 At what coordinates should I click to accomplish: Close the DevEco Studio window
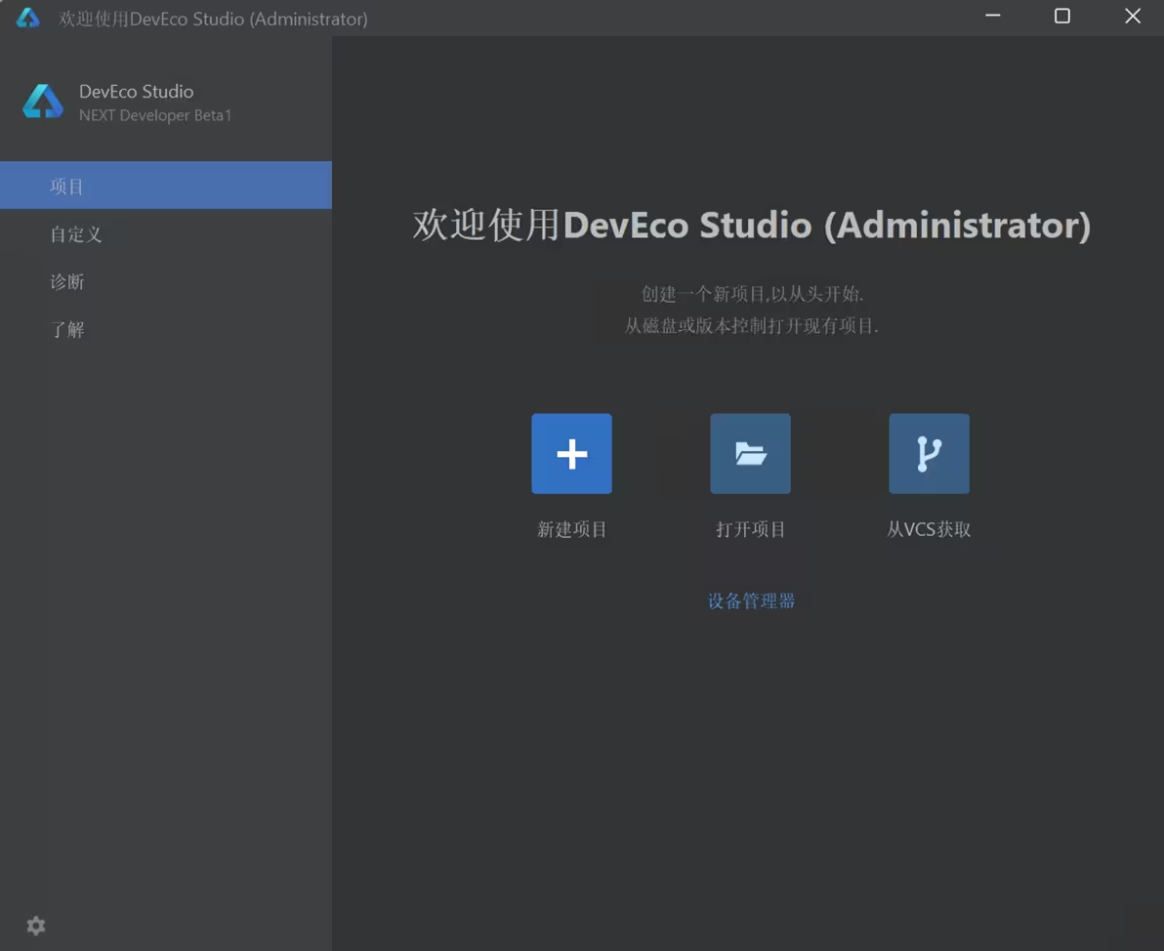[x=1132, y=17]
